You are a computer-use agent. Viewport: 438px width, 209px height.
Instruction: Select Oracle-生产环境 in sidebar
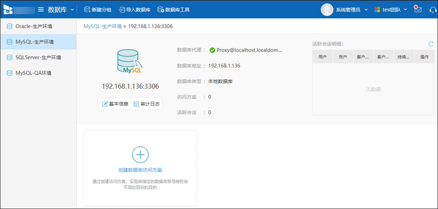[x=38, y=27]
